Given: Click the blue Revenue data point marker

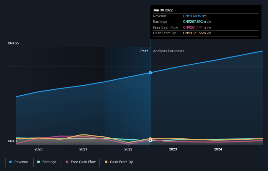Looking at the screenshot, I should click(x=150, y=72).
